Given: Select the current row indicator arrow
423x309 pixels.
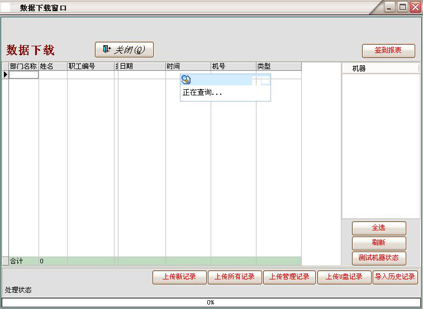Looking at the screenshot, I should [6, 75].
